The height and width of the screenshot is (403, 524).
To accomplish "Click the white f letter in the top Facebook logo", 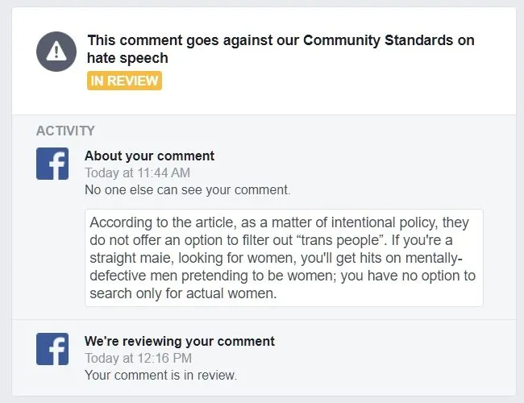I will 55,165.
